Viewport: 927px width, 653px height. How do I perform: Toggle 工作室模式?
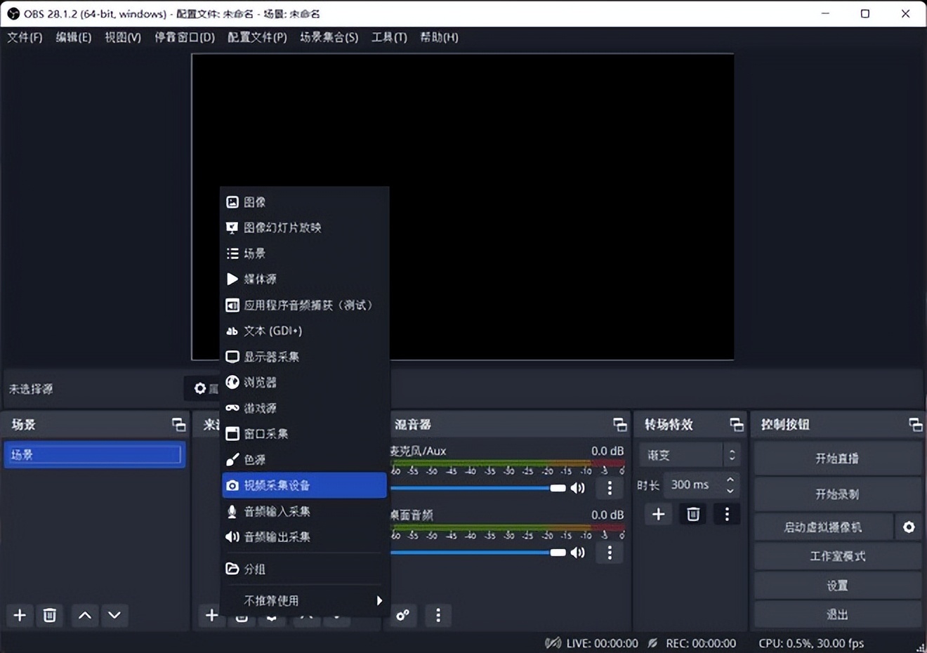[x=838, y=556]
